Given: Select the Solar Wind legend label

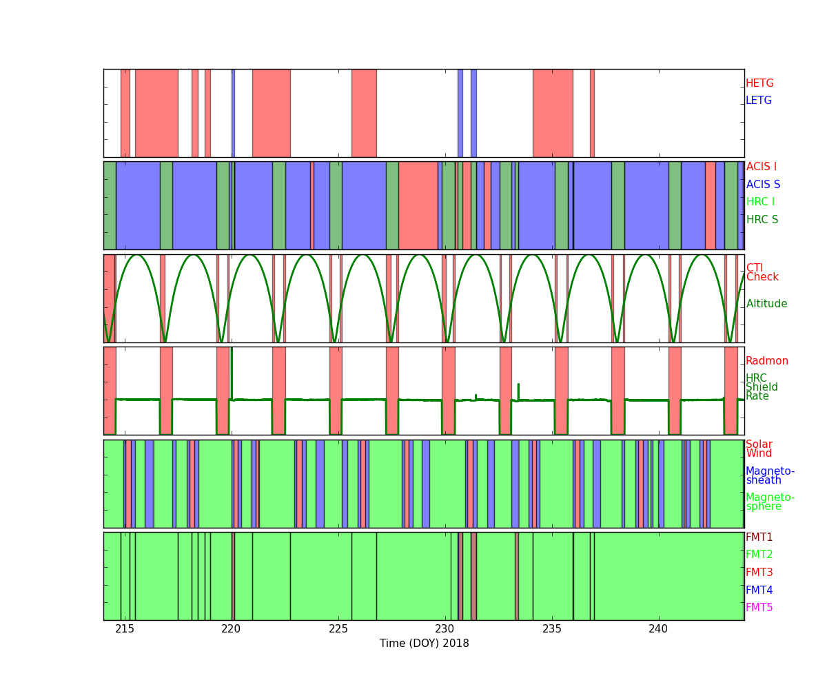Looking at the screenshot, I should pyautogui.click(x=759, y=449).
